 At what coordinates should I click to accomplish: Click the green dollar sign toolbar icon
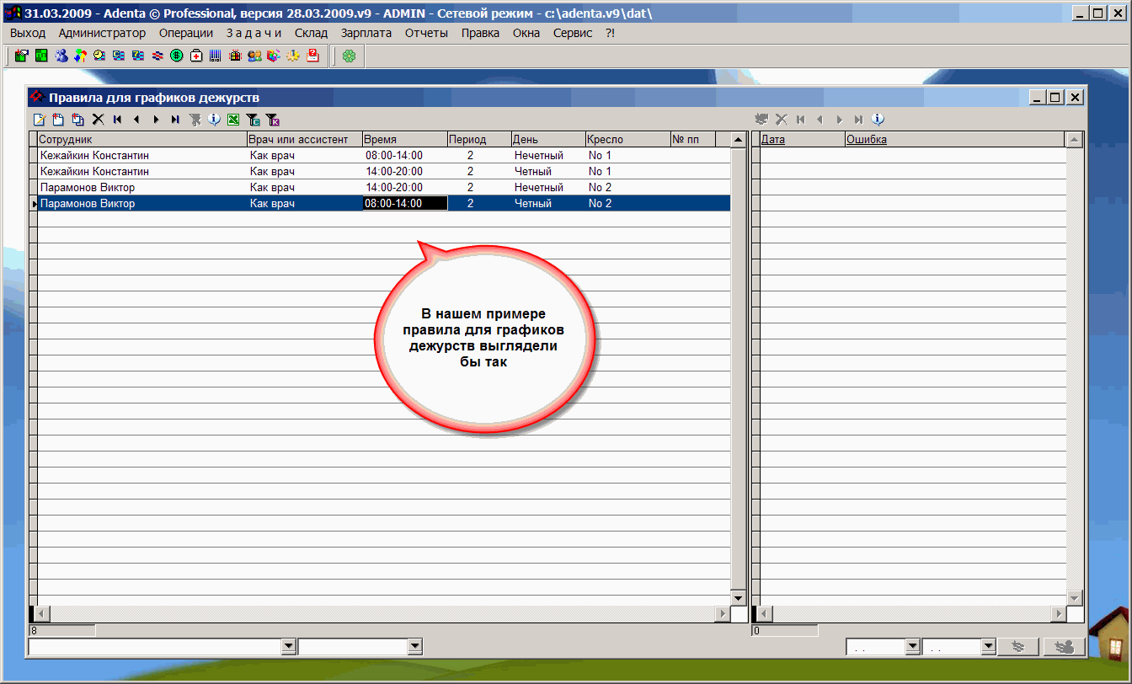(x=176, y=56)
